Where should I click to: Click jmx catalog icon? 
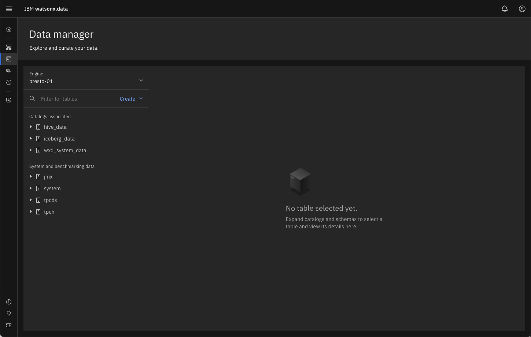[38, 177]
